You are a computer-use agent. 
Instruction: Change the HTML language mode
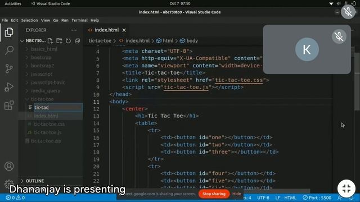coord(290,198)
